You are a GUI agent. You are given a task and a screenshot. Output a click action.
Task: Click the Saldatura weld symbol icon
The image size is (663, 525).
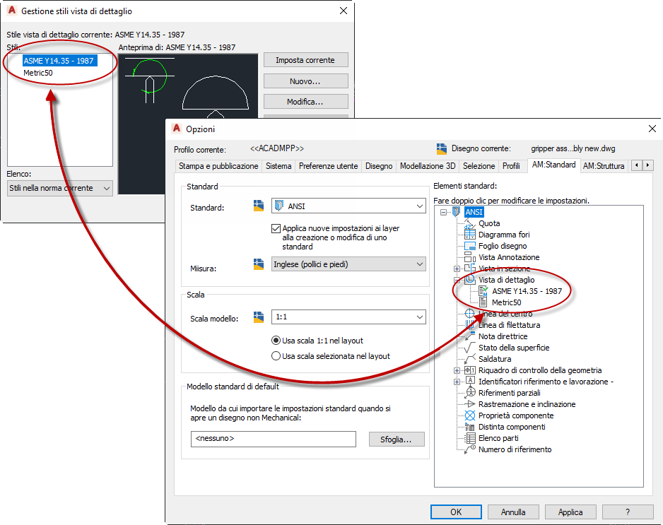pyautogui.click(x=470, y=359)
